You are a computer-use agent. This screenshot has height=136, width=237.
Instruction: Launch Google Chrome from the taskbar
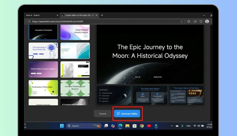(142, 126)
